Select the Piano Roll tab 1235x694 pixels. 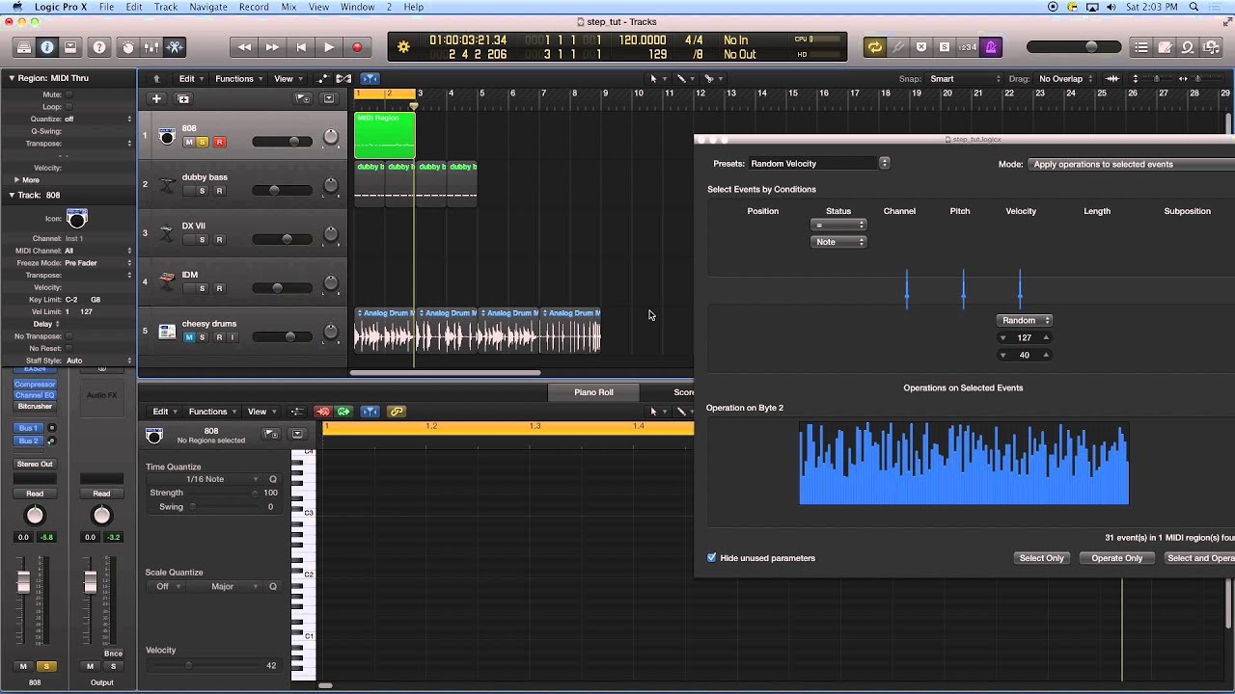pos(593,392)
